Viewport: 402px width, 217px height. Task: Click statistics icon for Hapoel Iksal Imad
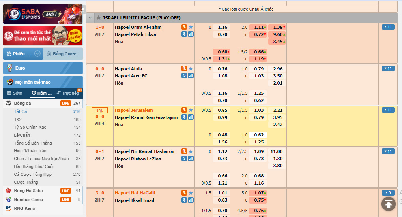191,200
